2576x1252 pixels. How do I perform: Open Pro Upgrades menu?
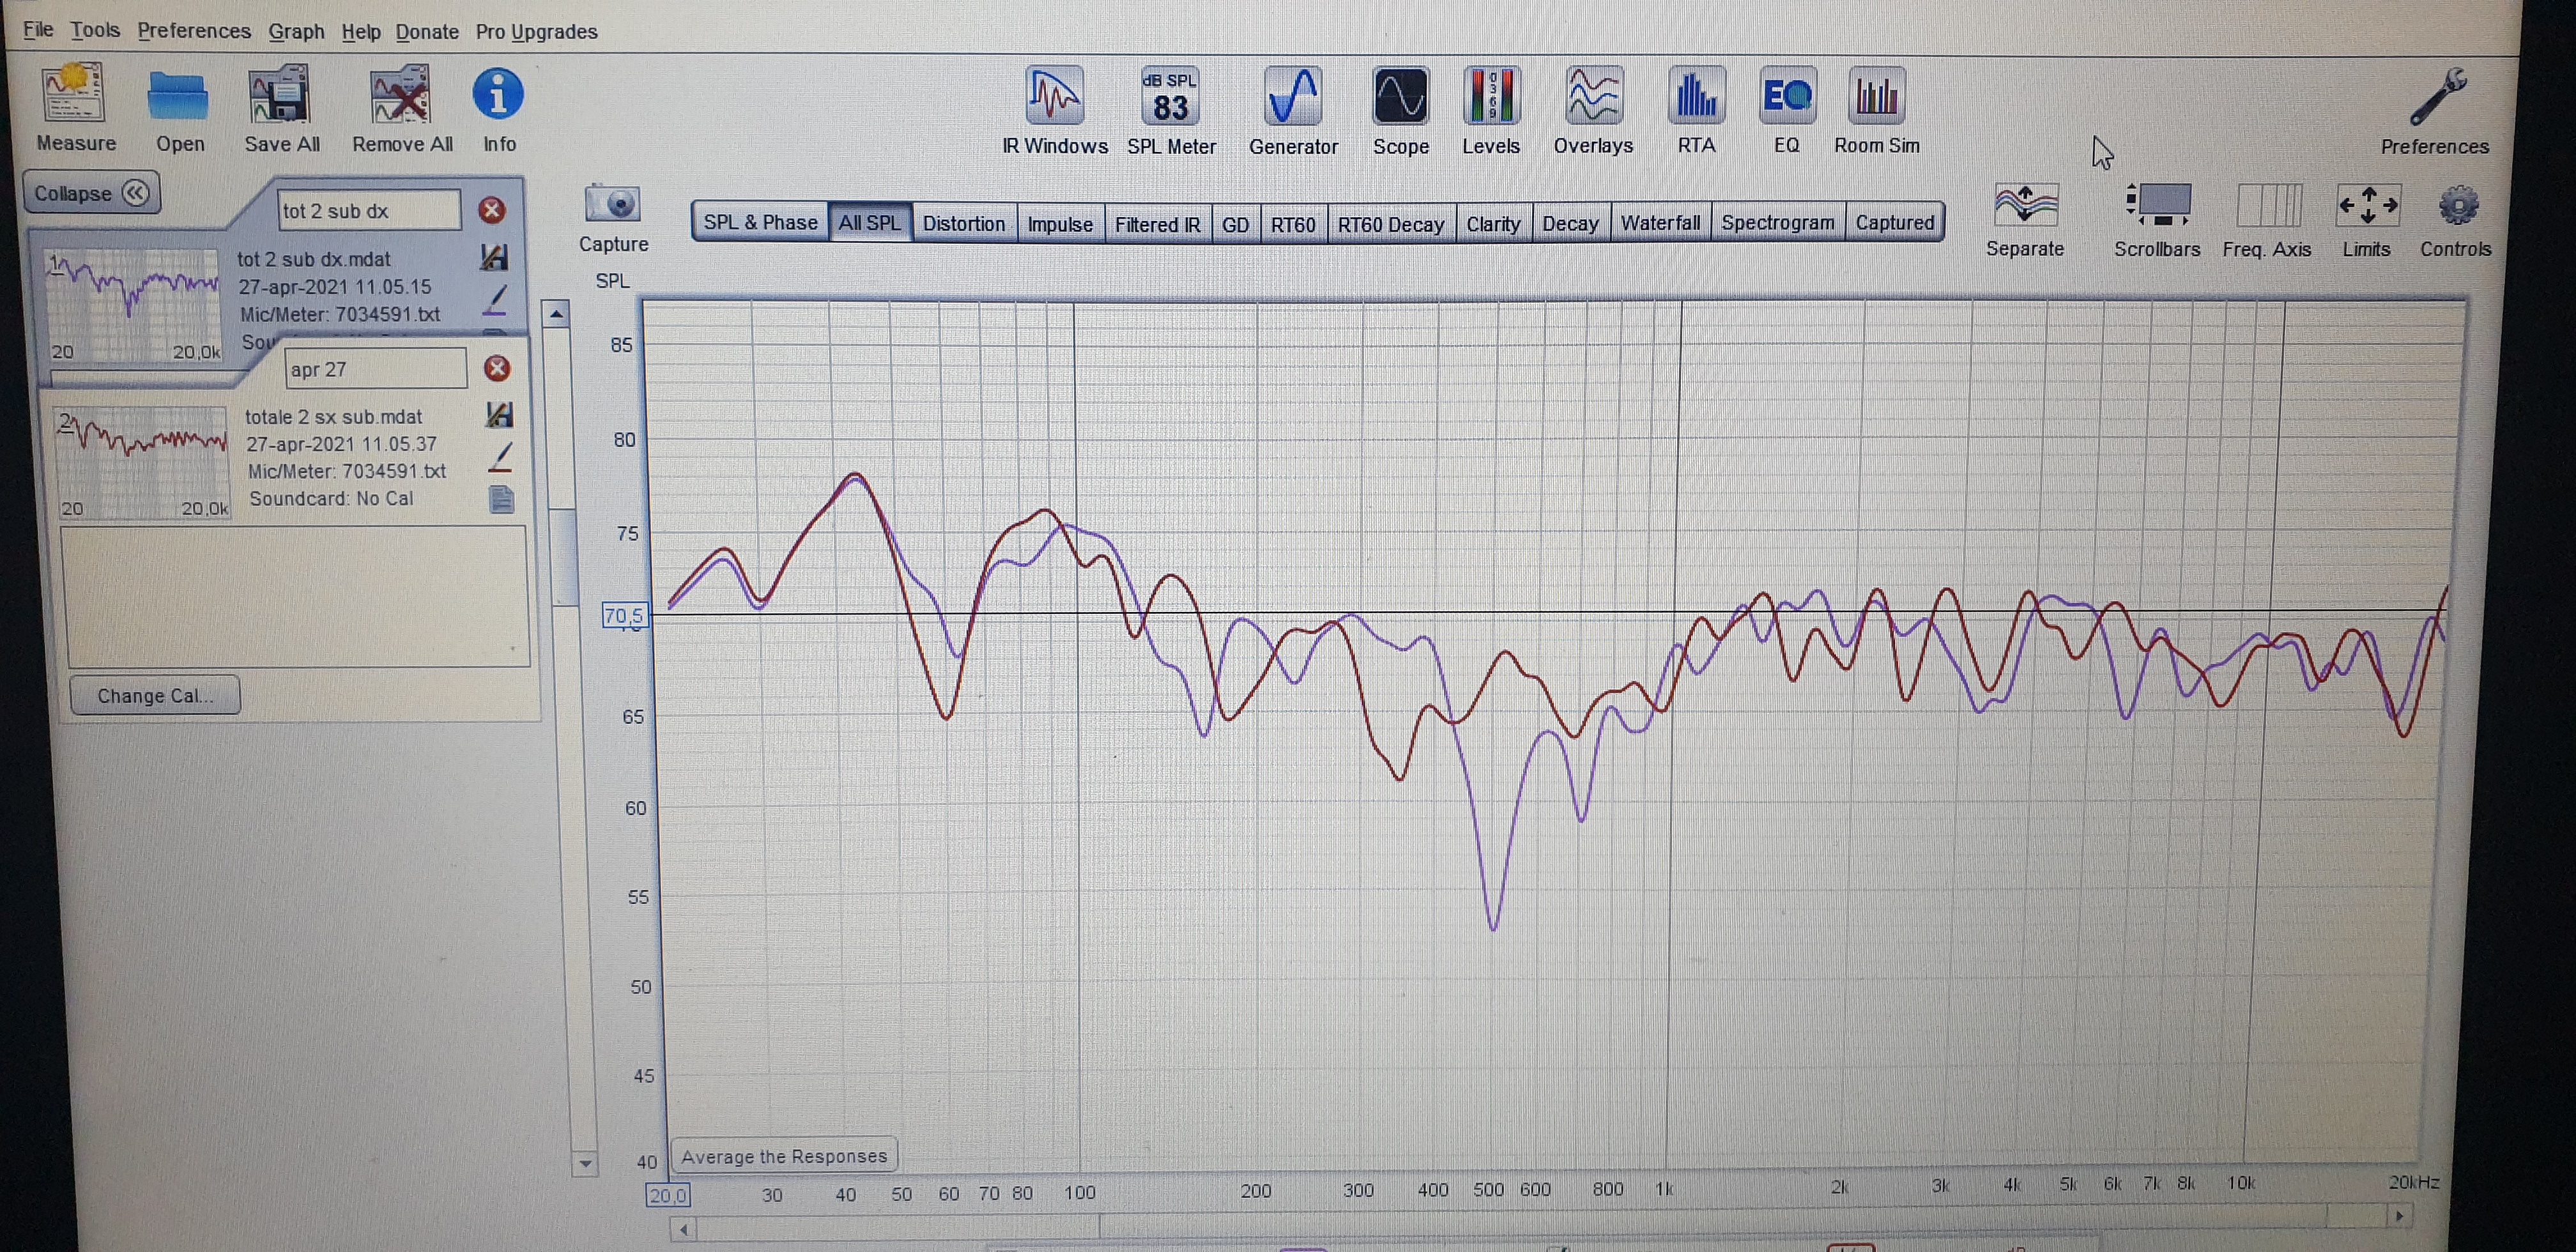(536, 32)
